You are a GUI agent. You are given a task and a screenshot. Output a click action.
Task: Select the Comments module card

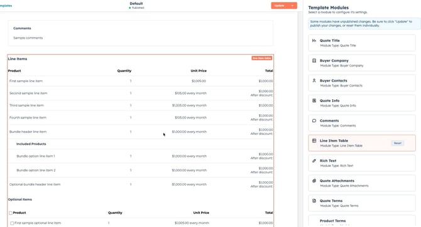click(362, 123)
